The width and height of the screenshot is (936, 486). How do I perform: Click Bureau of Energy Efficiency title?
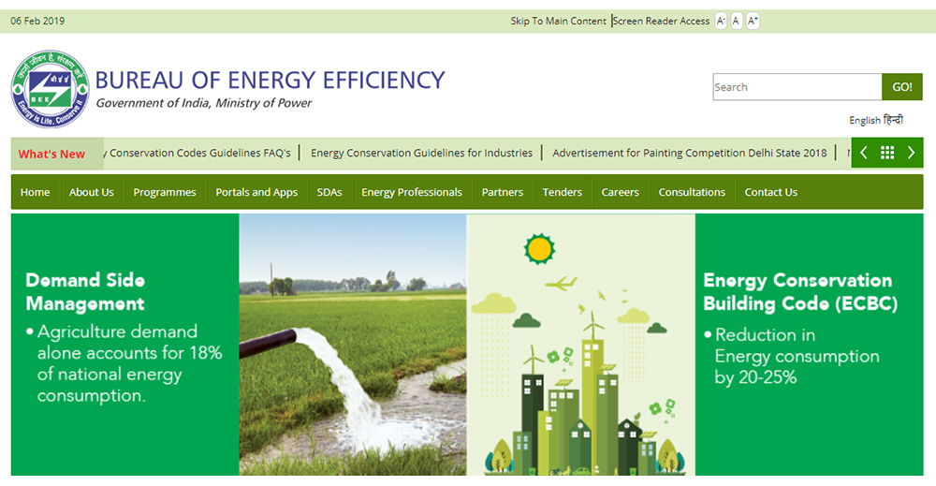(271, 80)
